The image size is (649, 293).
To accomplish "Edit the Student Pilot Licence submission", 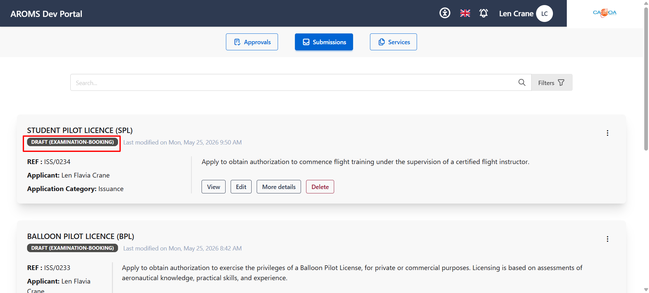I will (x=241, y=187).
